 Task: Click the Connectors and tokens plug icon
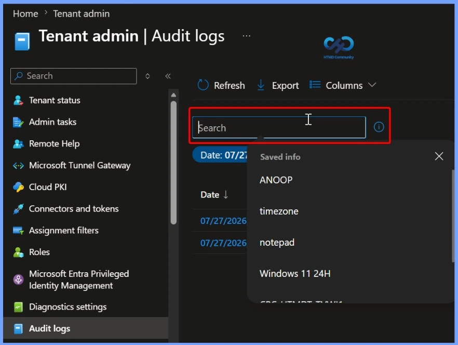18,209
